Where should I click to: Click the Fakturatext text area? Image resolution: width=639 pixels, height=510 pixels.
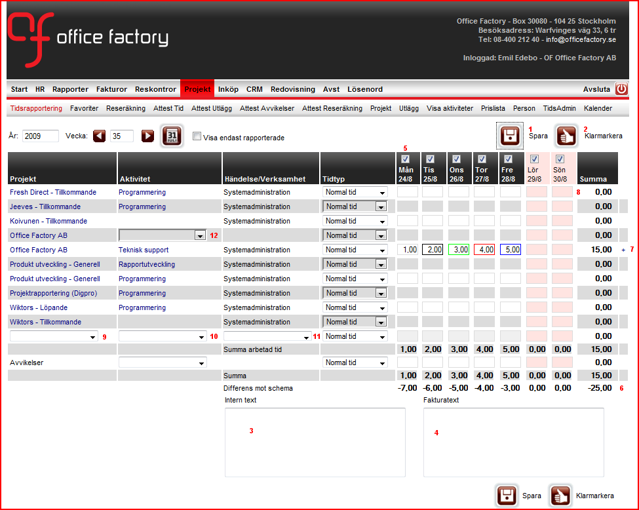coord(513,442)
